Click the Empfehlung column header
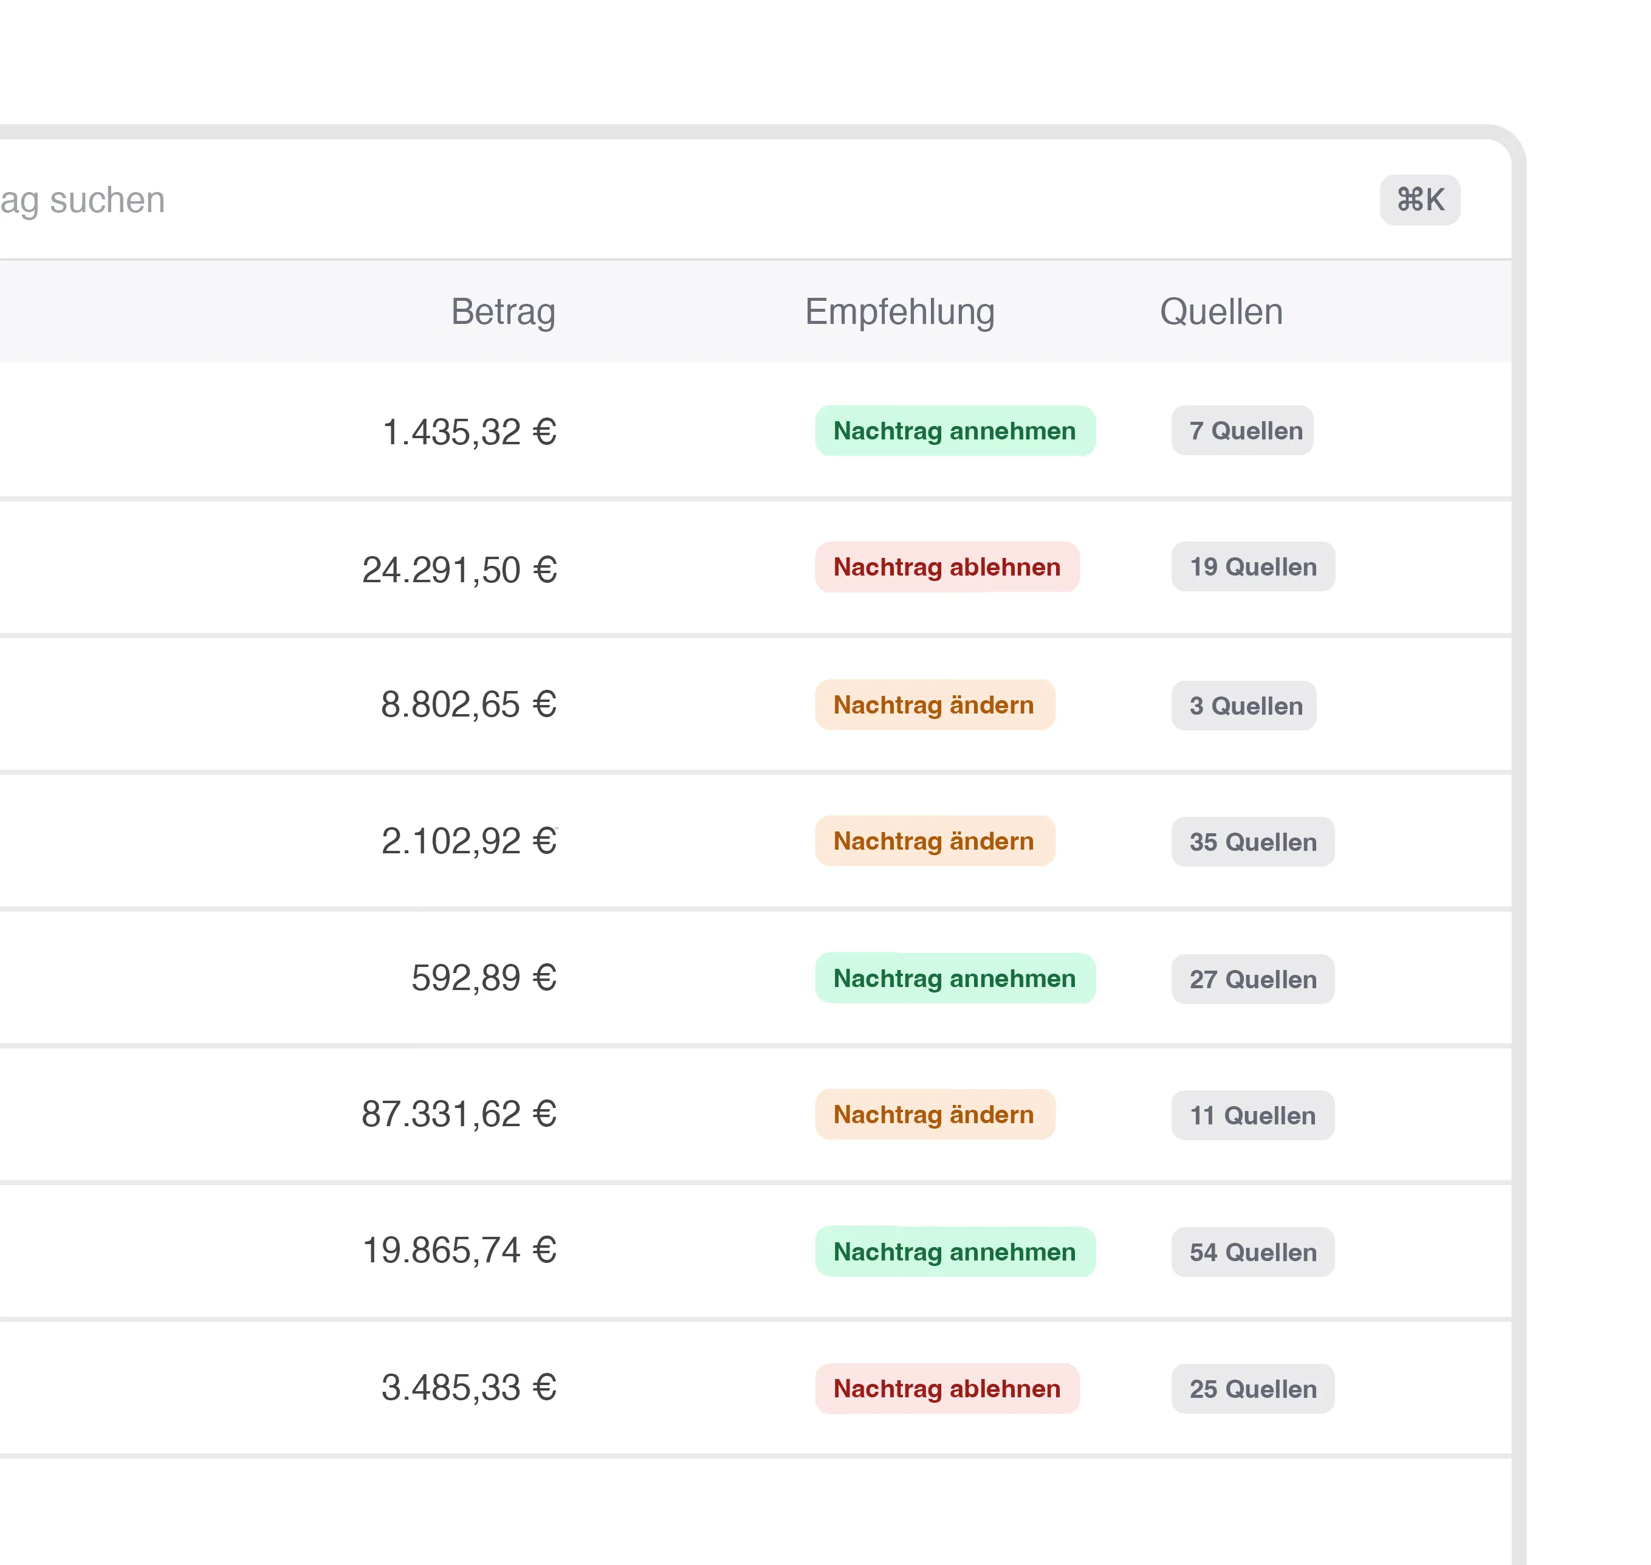 [x=899, y=312]
